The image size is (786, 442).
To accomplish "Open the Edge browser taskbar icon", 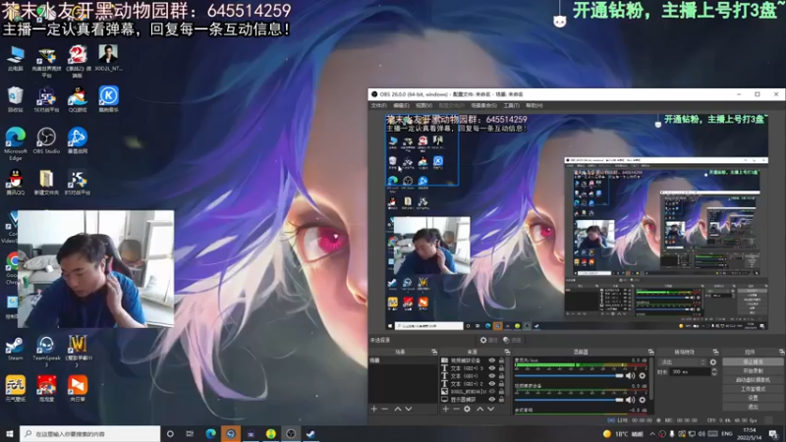I will pos(210,433).
